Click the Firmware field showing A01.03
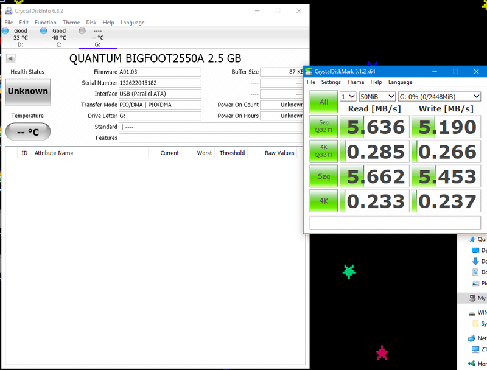This screenshot has width=487, height=370. click(x=160, y=72)
